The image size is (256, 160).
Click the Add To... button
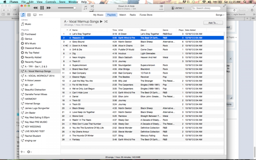213,23
